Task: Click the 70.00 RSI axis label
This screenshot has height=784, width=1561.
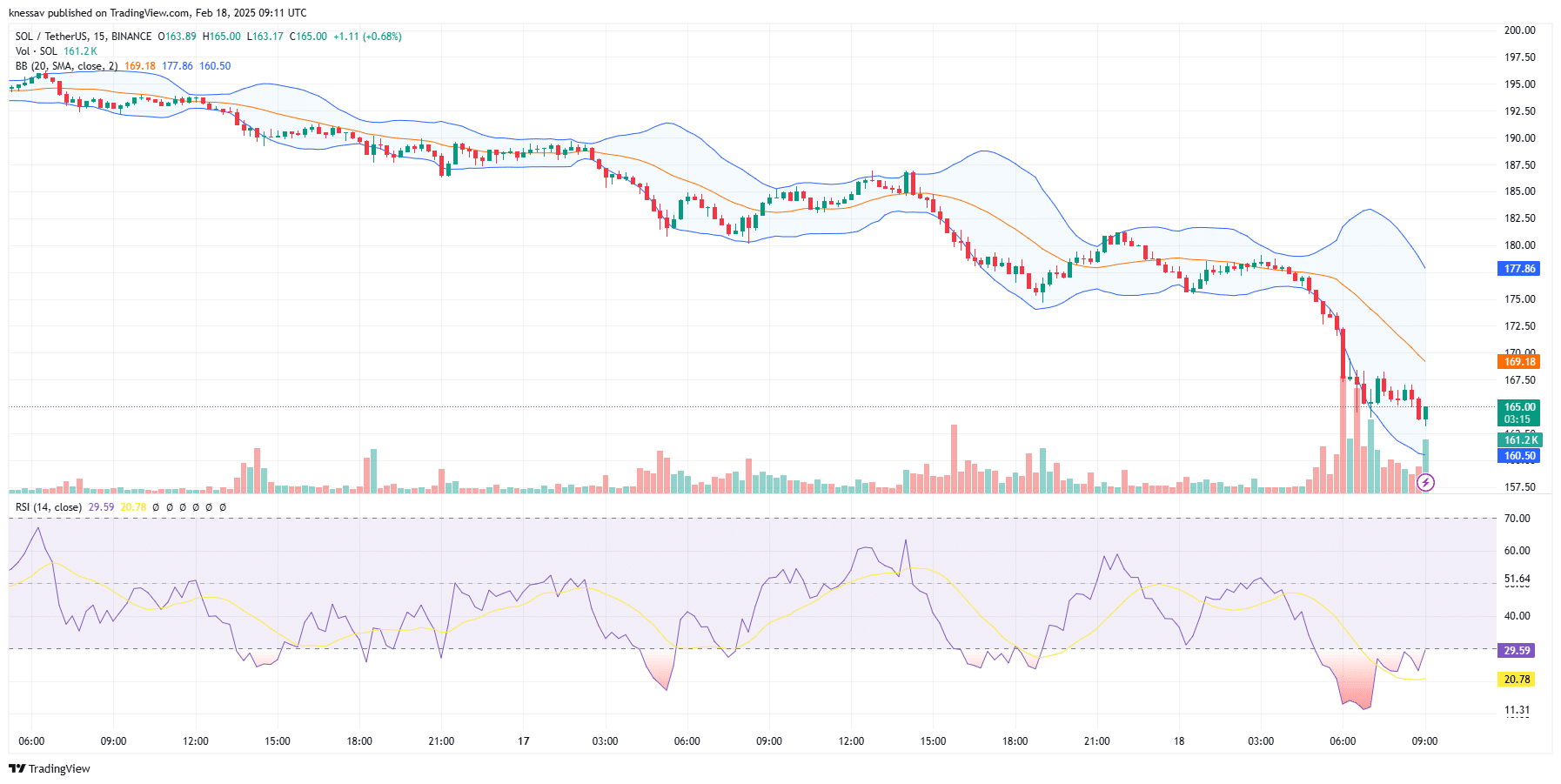Action: (x=1517, y=519)
